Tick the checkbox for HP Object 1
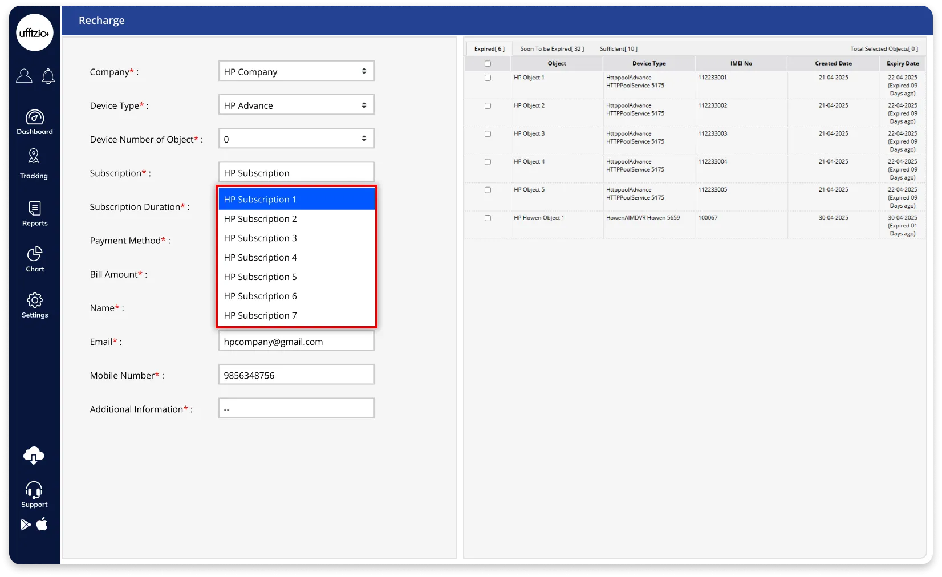This screenshot has height=577, width=942. [488, 78]
